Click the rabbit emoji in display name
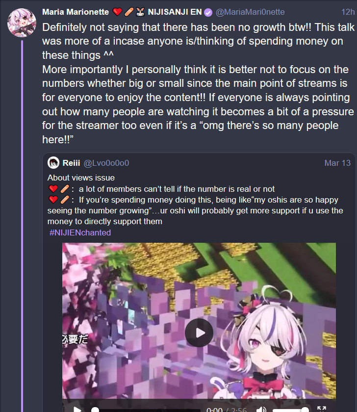 coord(141,12)
